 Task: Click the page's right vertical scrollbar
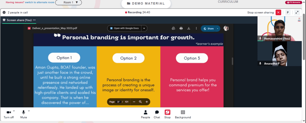tap(304, 37)
